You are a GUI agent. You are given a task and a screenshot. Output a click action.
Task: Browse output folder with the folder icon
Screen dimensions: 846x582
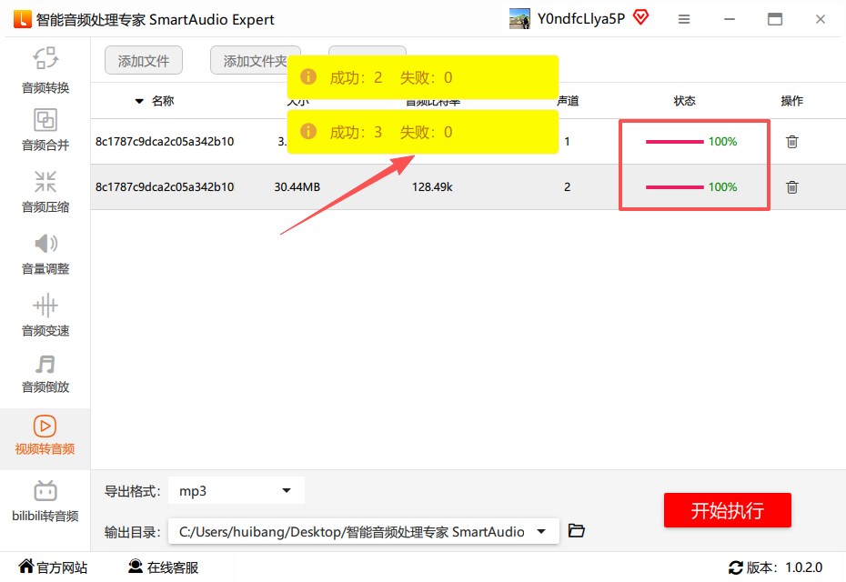576,531
